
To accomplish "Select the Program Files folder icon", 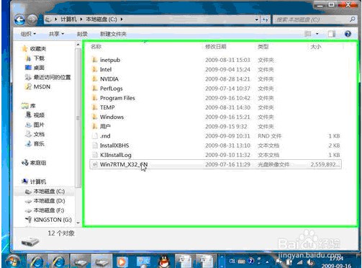I will coord(95,98).
